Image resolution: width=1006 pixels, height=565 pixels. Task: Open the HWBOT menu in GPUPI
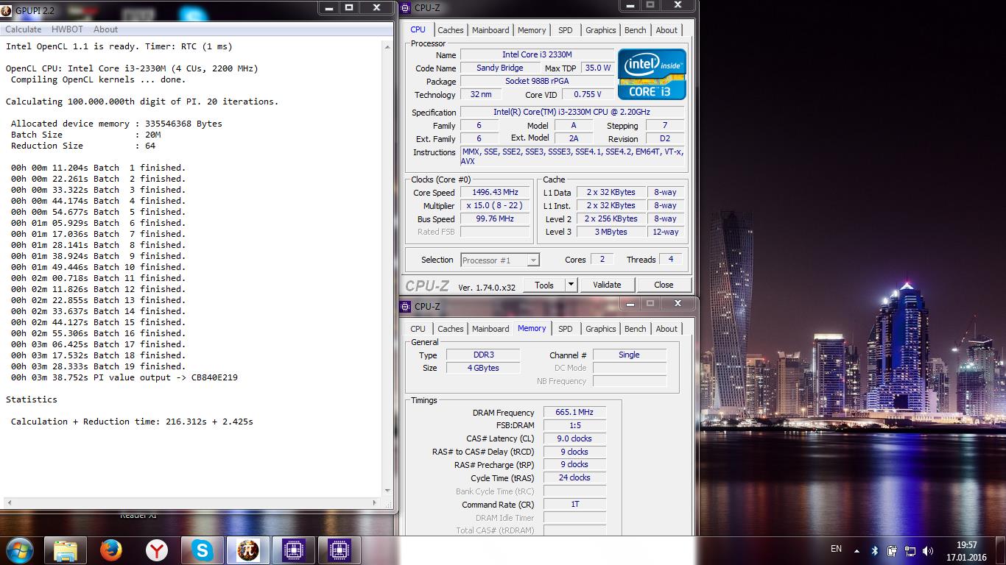[x=67, y=29]
